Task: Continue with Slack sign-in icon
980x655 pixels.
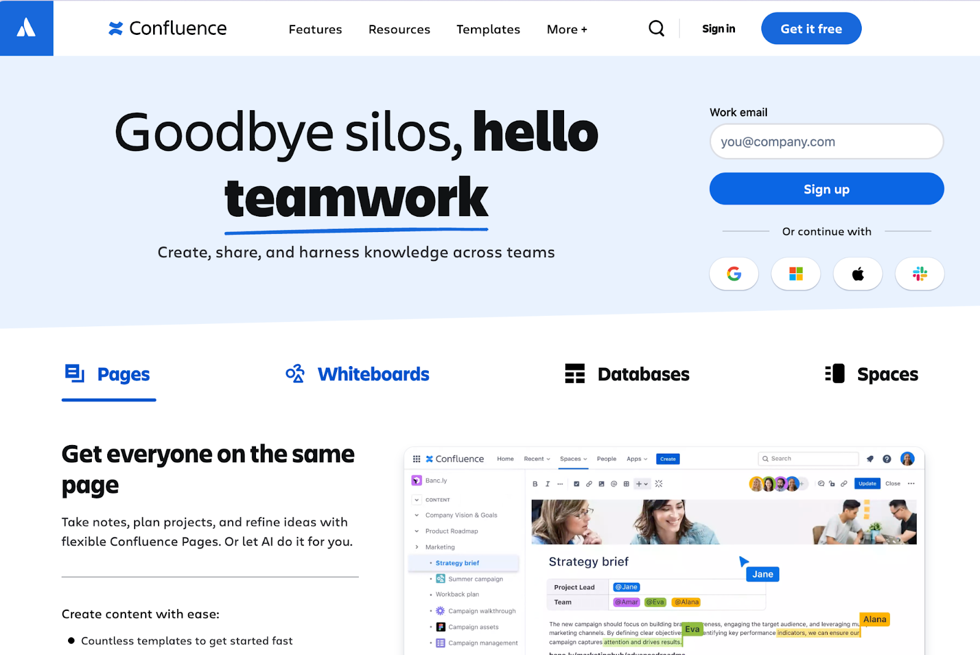Action: pos(919,274)
